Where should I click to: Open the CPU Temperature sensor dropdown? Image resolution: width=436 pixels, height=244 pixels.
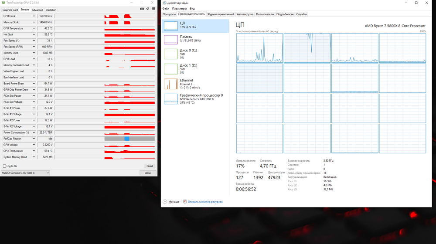34,151
